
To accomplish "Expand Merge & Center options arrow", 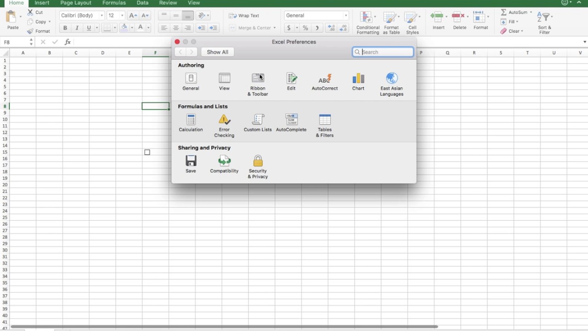I will coord(275,28).
